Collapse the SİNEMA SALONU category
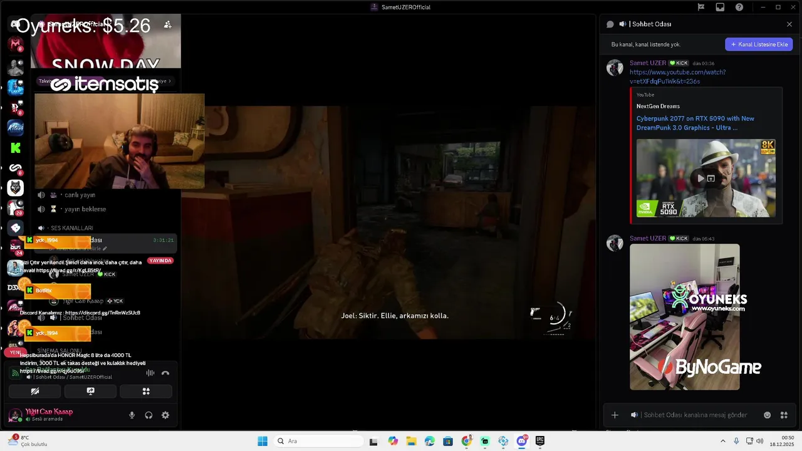Viewport: 802px width, 451px height. [59, 351]
